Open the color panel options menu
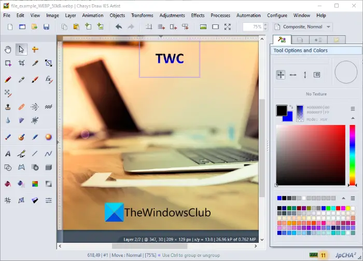The width and height of the screenshot is (363, 261). 353,108
